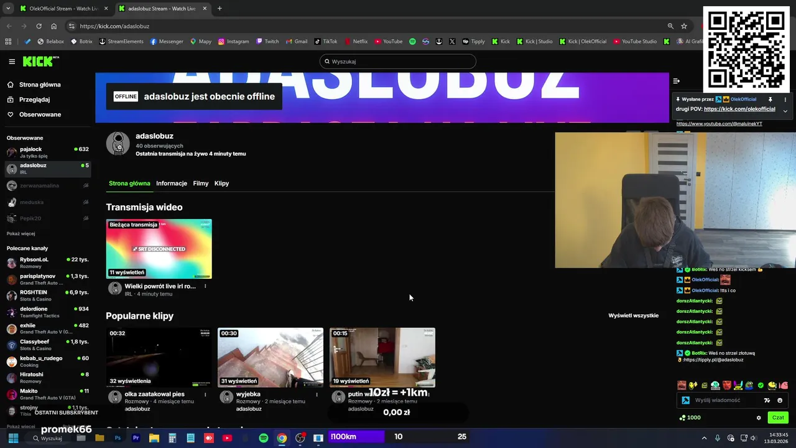Click Wyświetl wszystkie clips link
Image resolution: width=796 pixels, height=448 pixels.
point(633,315)
